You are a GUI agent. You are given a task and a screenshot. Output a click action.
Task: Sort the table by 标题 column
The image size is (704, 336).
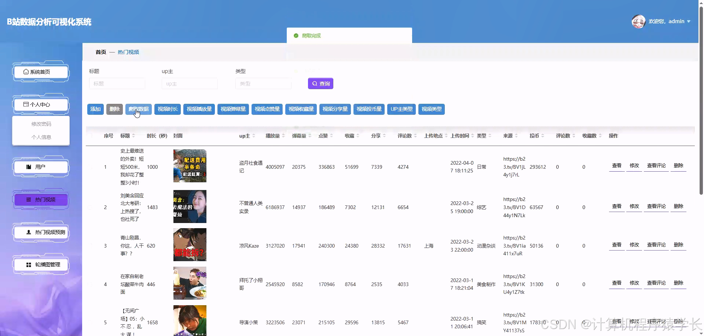point(133,136)
